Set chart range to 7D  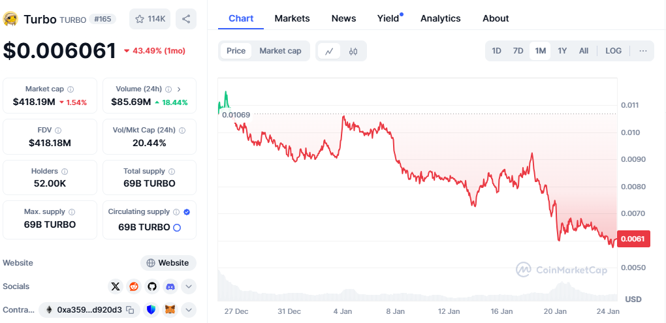tap(518, 51)
